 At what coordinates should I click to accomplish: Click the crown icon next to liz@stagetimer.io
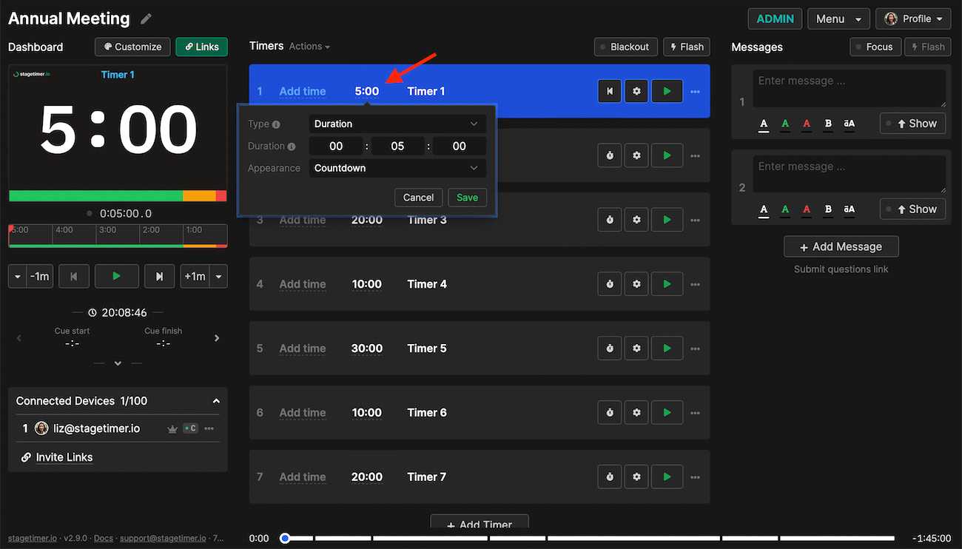pos(172,428)
